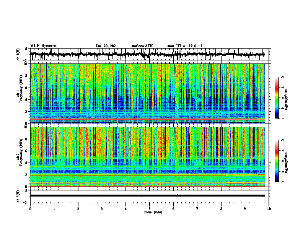
Task: Click the ch.1 spectrogram image
Action: click(147, 93)
